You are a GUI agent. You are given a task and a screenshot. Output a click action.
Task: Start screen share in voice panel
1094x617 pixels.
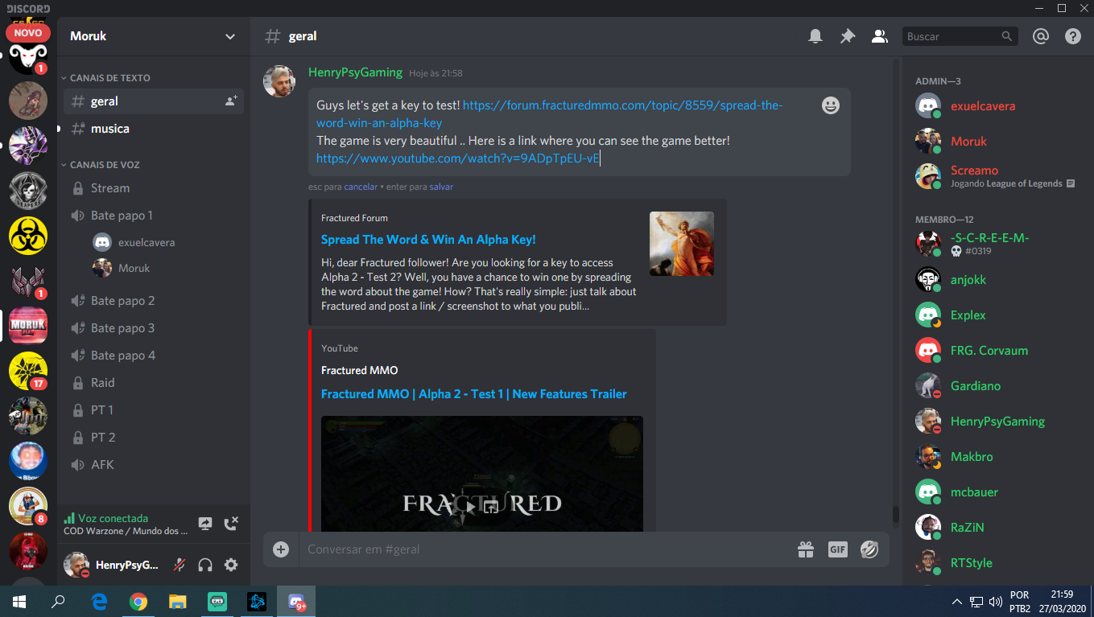[x=205, y=524]
